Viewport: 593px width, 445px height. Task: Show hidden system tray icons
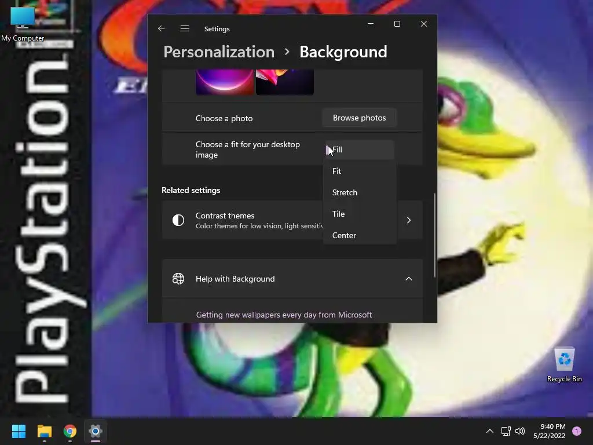pyautogui.click(x=490, y=431)
